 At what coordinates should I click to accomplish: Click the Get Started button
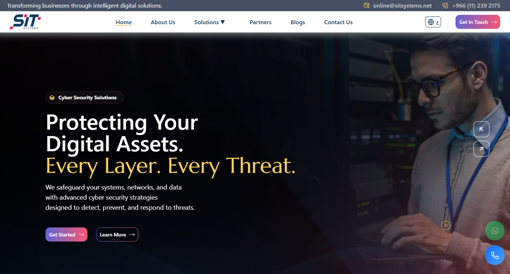coord(66,235)
